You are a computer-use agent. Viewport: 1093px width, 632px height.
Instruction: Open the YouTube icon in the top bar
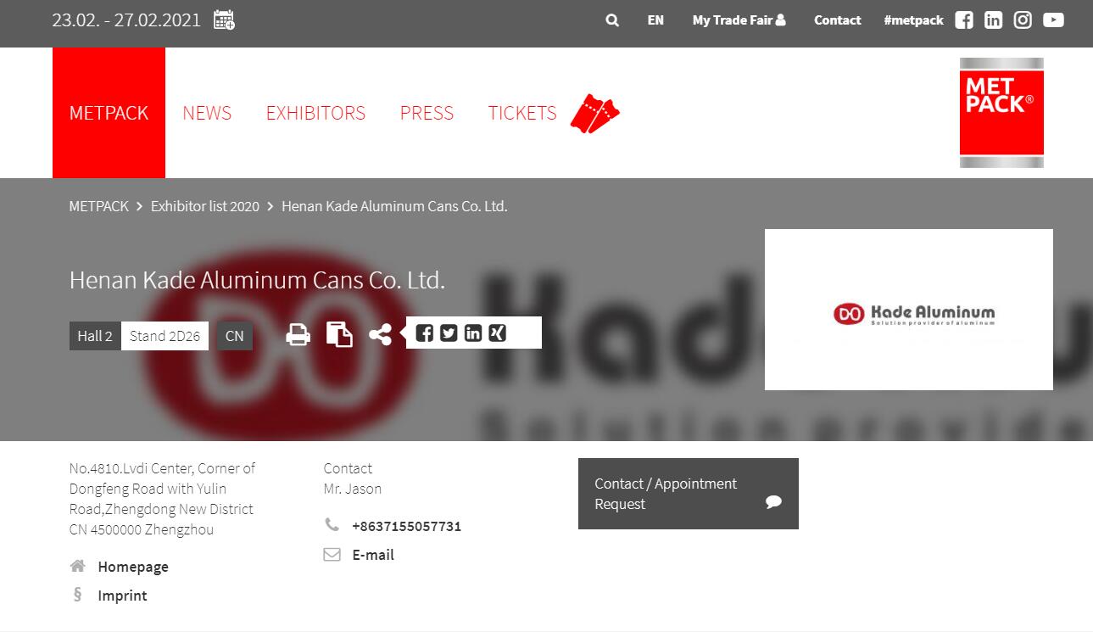pyautogui.click(x=1053, y=20)
